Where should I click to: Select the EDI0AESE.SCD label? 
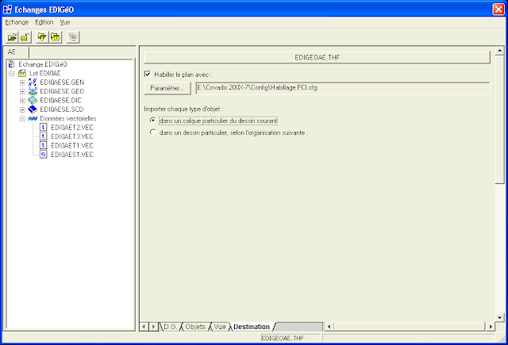pos(62,109)
